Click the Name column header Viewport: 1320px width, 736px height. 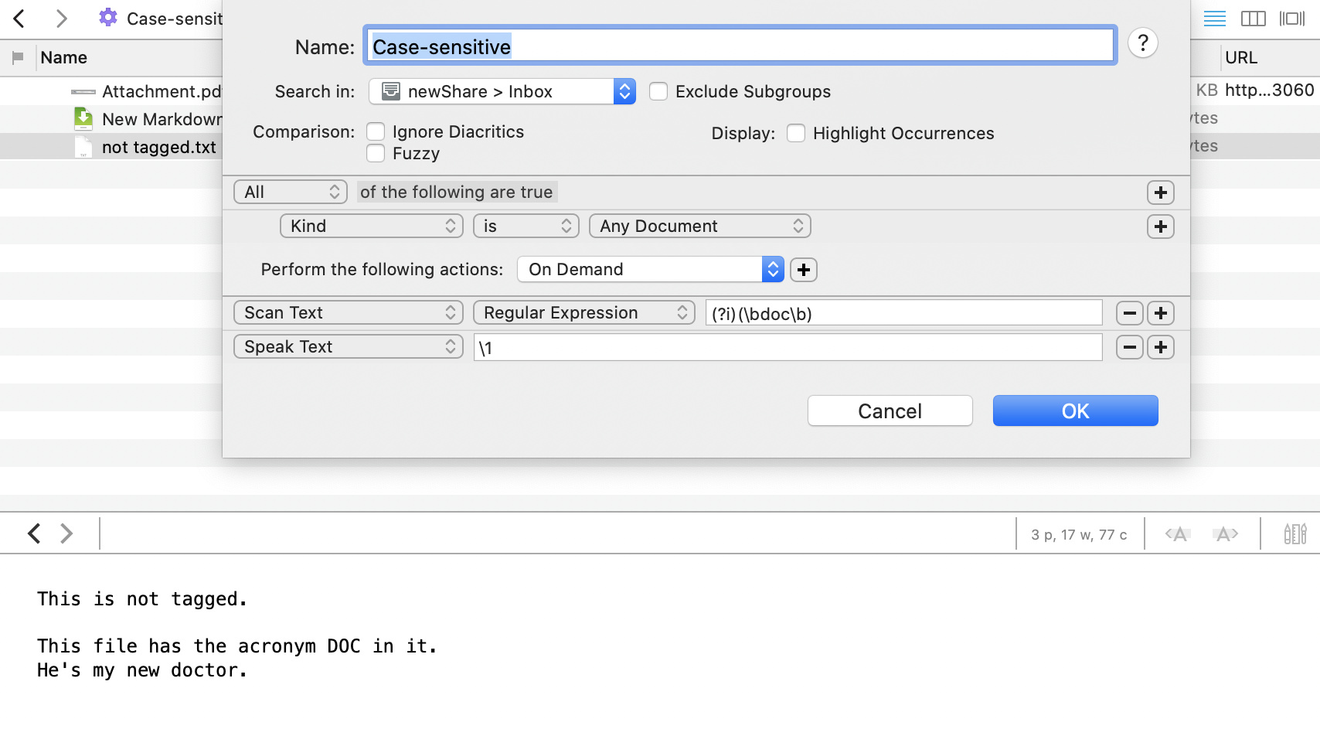pyautogui.click(x=63, y=57)
